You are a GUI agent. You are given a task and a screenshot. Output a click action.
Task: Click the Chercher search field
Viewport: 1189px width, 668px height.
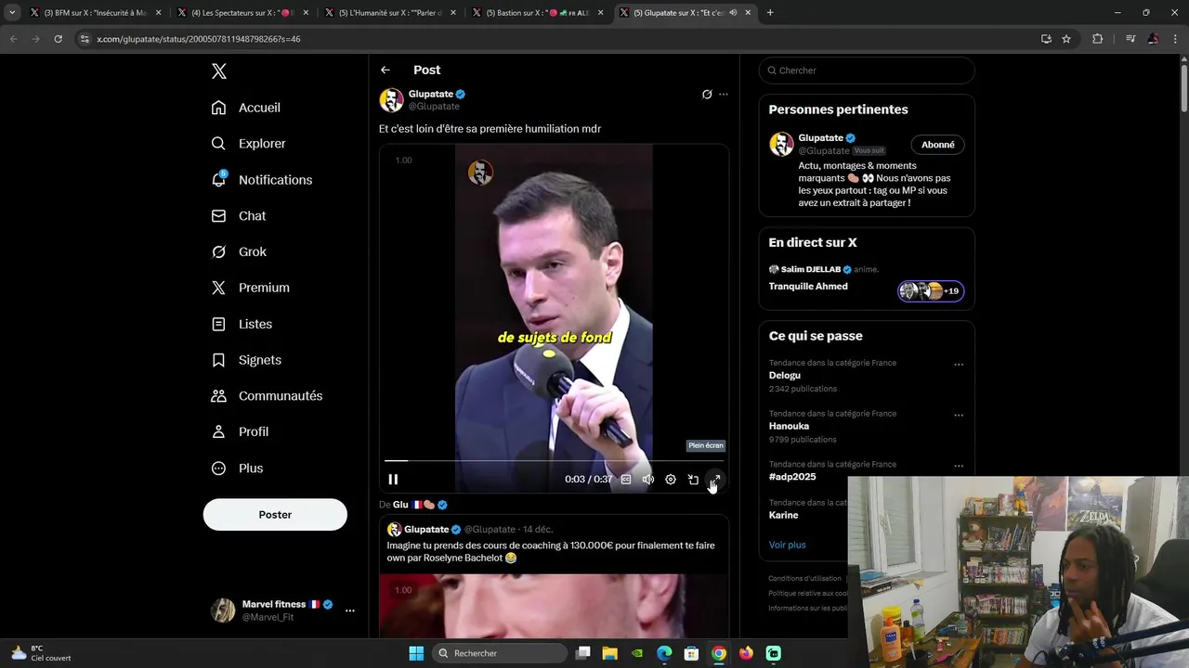click(x=867, y=71)
